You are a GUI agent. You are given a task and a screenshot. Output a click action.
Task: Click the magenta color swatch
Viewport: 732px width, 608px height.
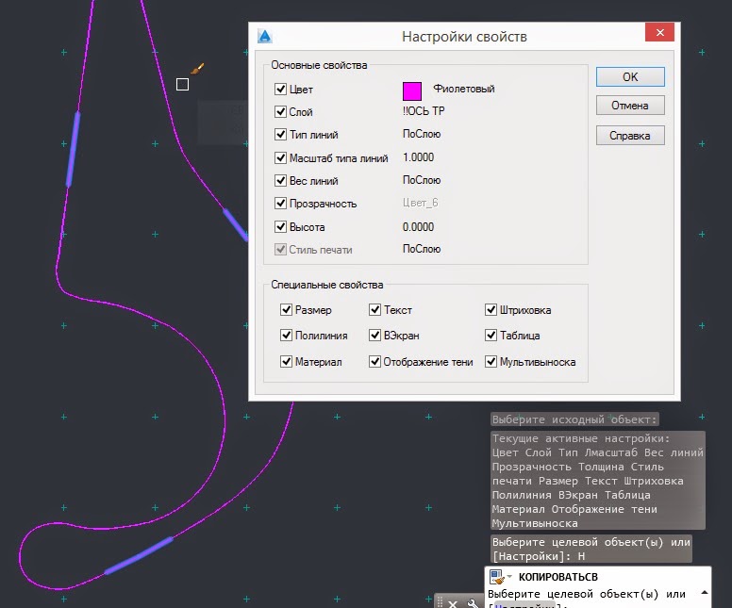pos(411,91)
